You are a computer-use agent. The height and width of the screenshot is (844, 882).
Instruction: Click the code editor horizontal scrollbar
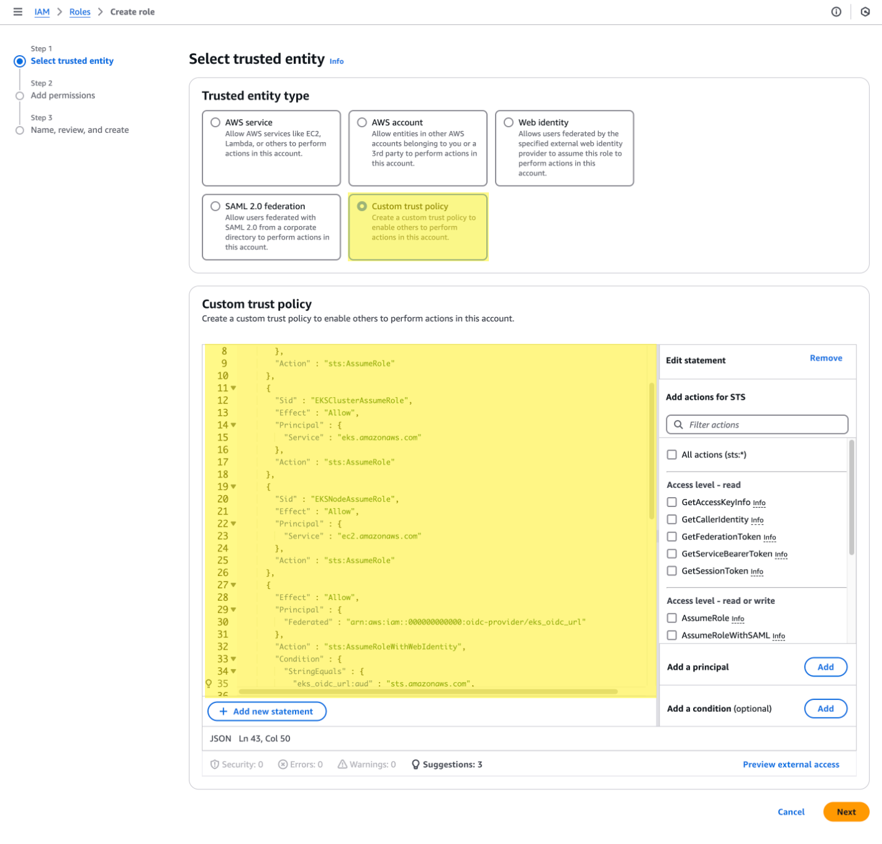[x=428, y=691]
